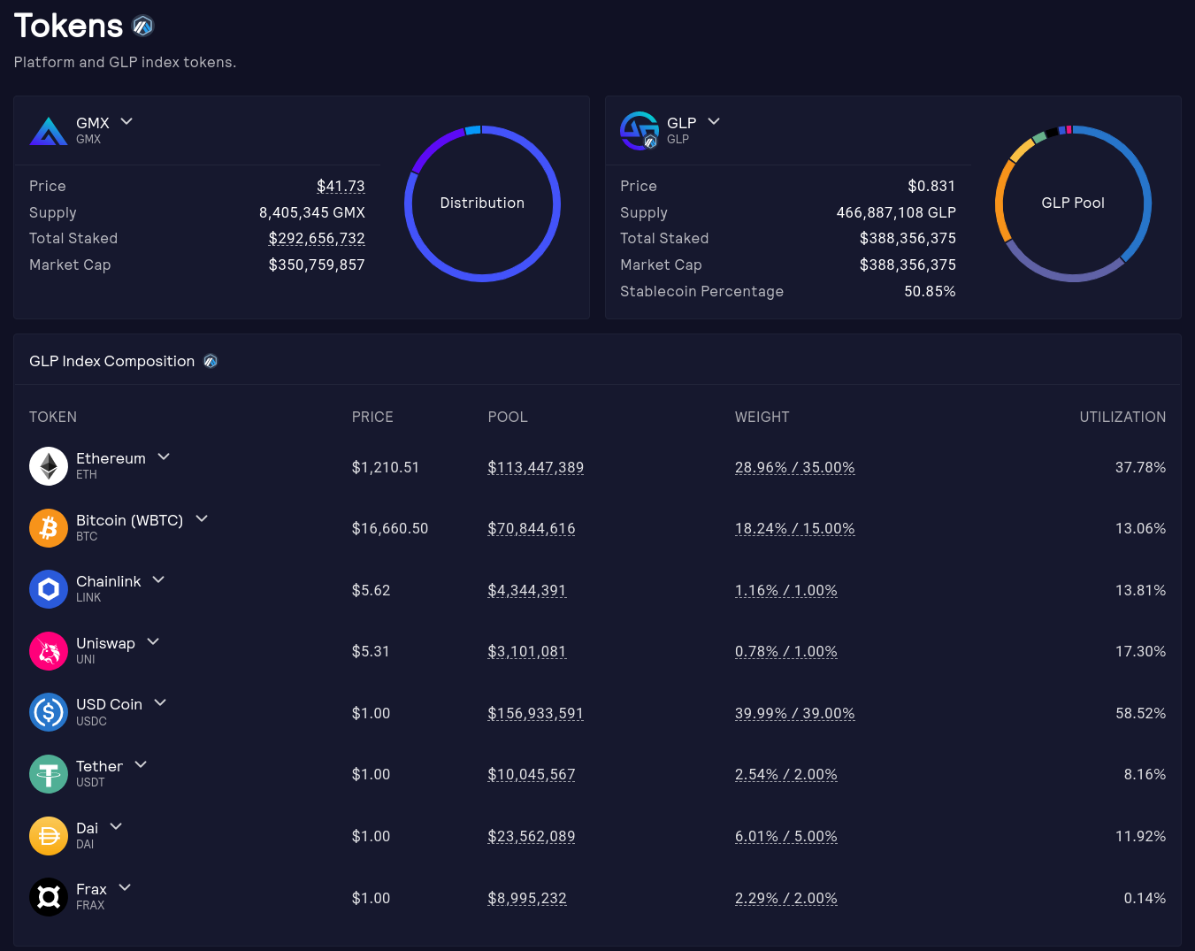
Task: Click the TOKEN column header
Action: (53, 417)
